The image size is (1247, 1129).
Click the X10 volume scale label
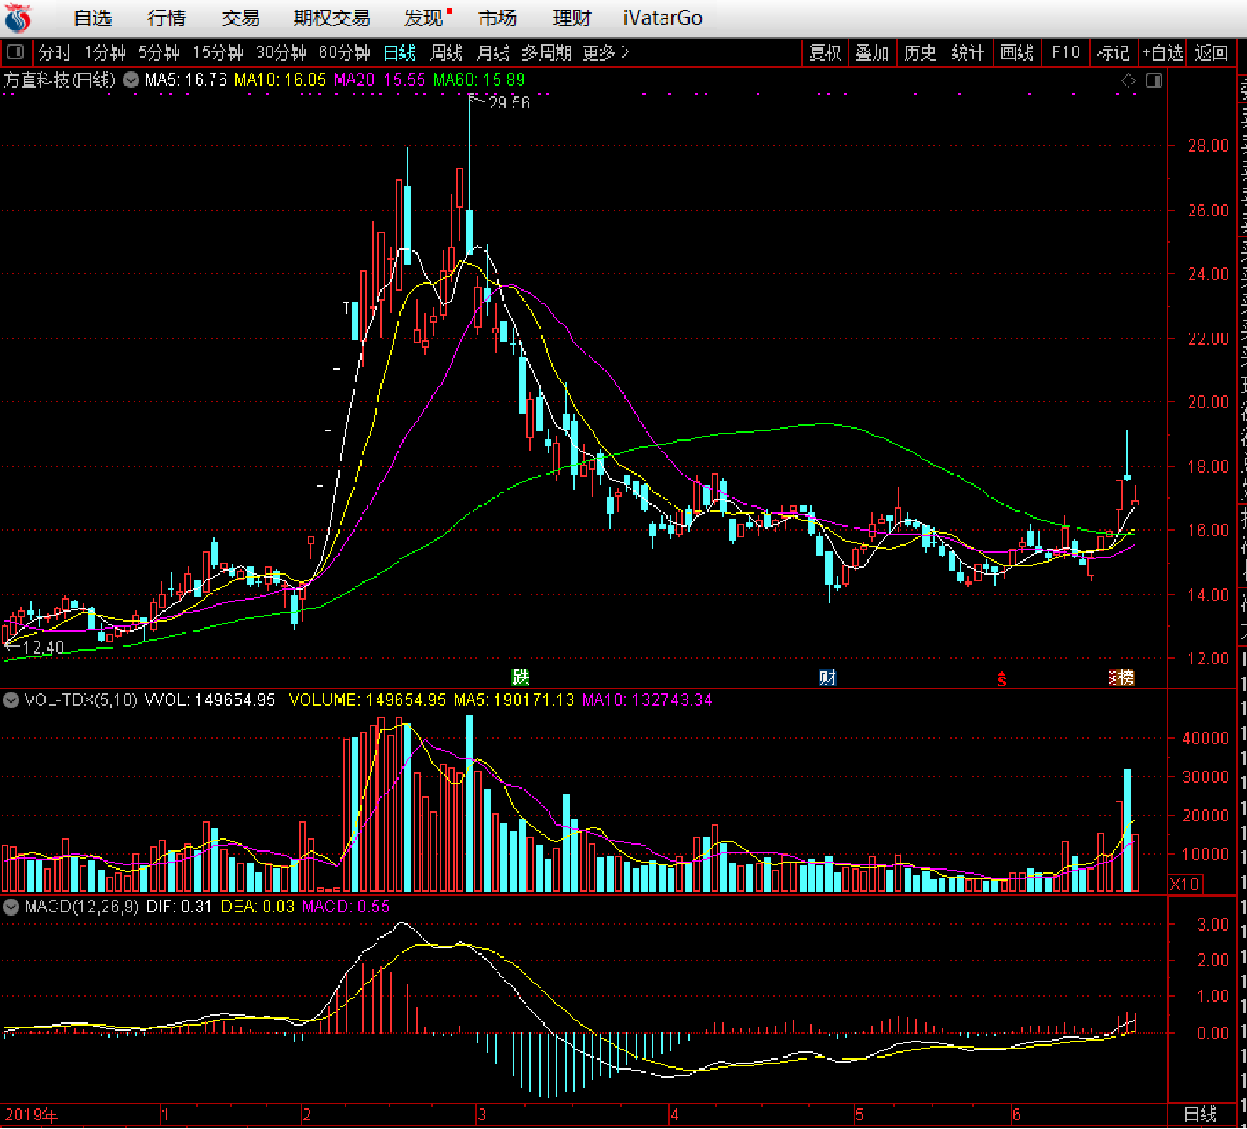click(x=1184, y=884)
